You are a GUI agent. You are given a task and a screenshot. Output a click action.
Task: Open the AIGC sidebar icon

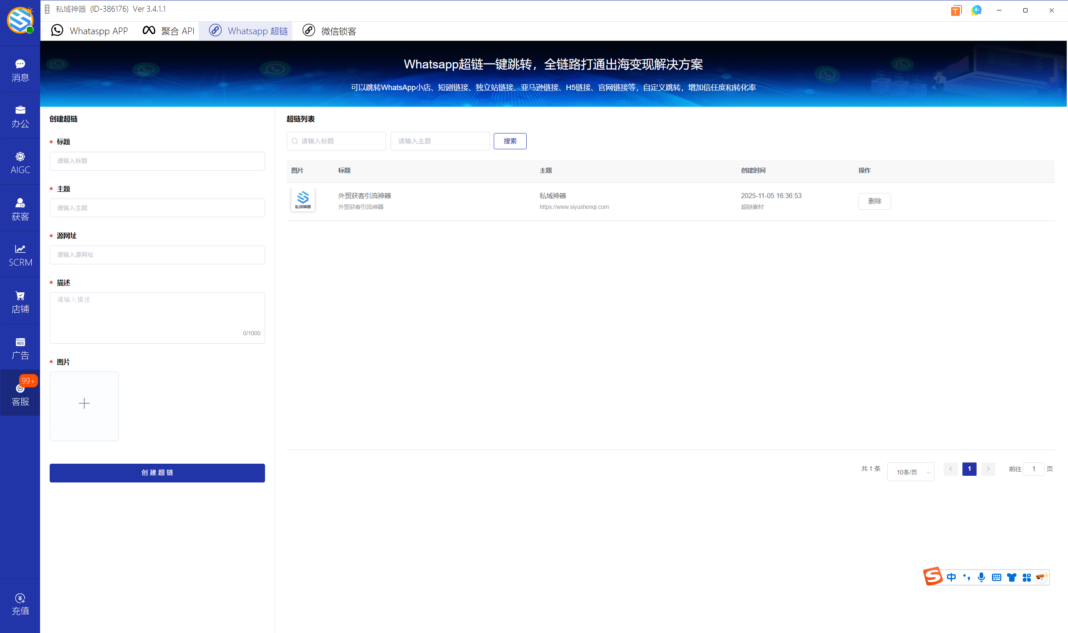coord(20,163)
